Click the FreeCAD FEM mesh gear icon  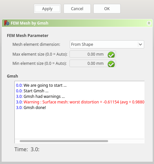coord(7,23)
